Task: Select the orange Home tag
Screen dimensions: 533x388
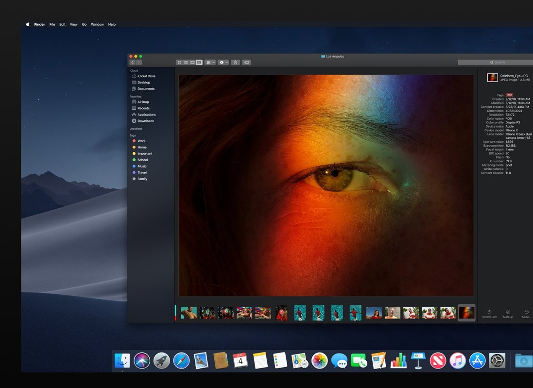Action: coord(139,147)
